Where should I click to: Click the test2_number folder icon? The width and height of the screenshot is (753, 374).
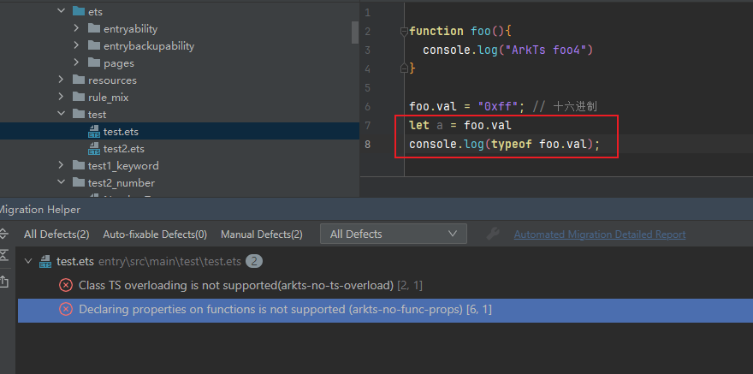point(78,182)
